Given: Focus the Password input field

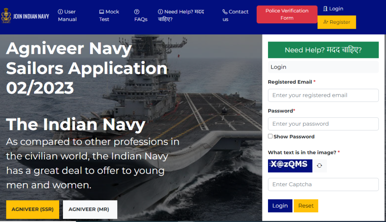Looking at the screenshot, I should click(x=323, y=124).
